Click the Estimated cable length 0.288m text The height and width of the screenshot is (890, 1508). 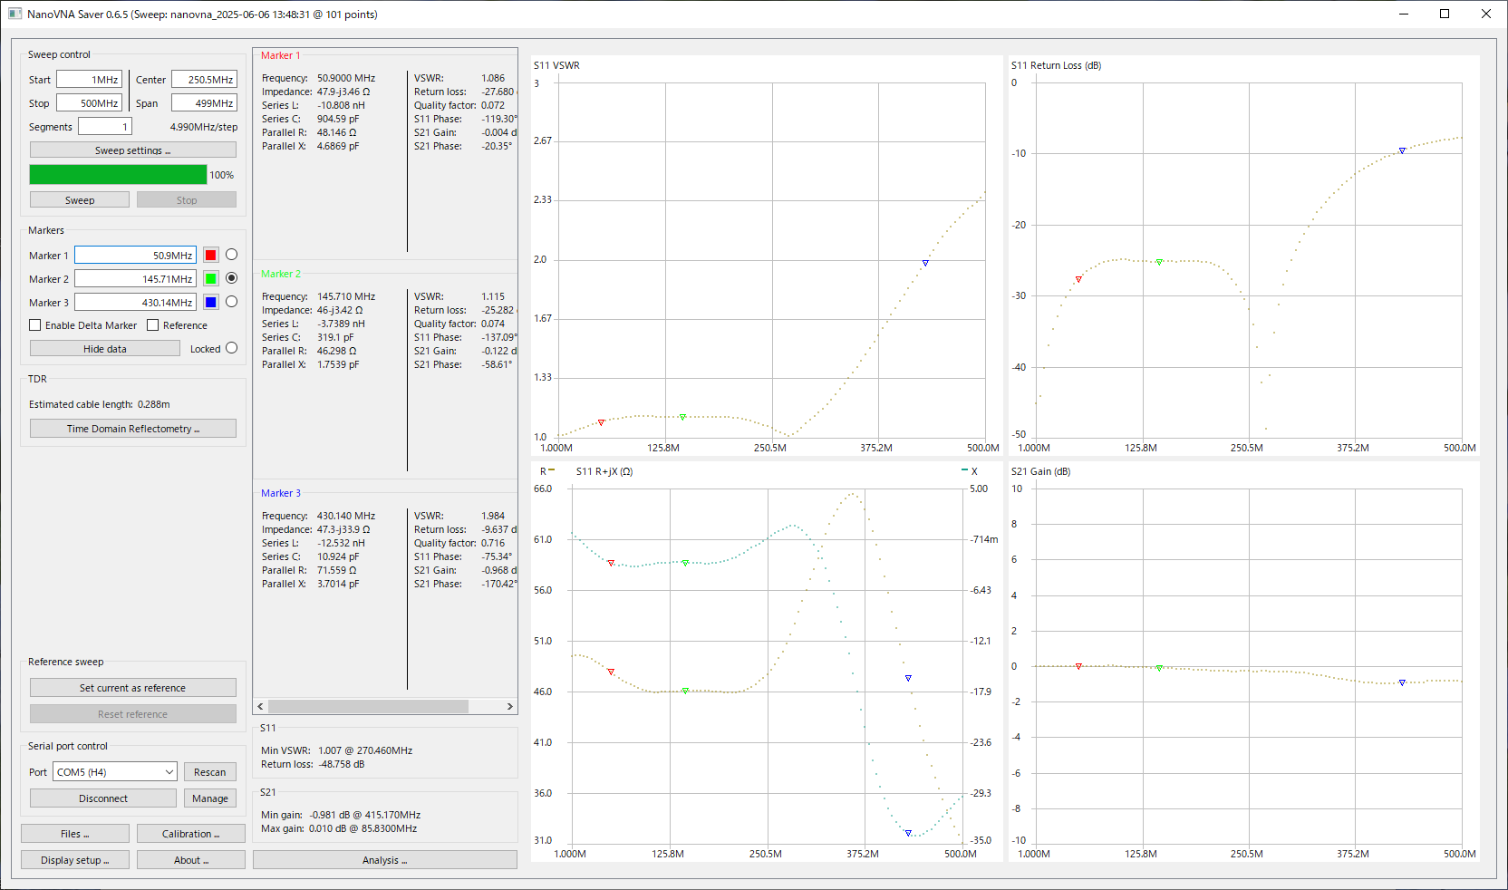click(x=100, y=404)
